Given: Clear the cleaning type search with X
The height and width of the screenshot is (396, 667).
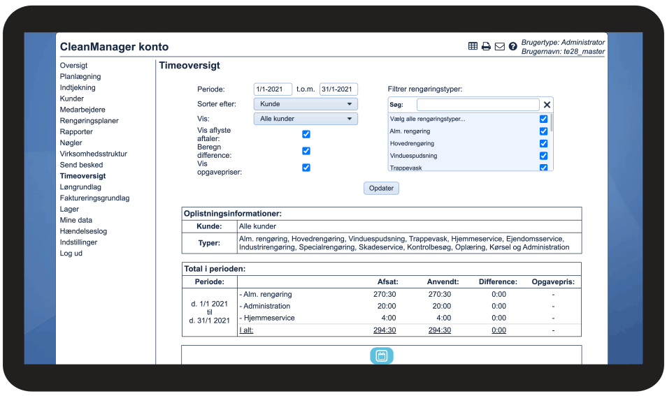Looking at the screenshot, I should (x=547, y=105).
